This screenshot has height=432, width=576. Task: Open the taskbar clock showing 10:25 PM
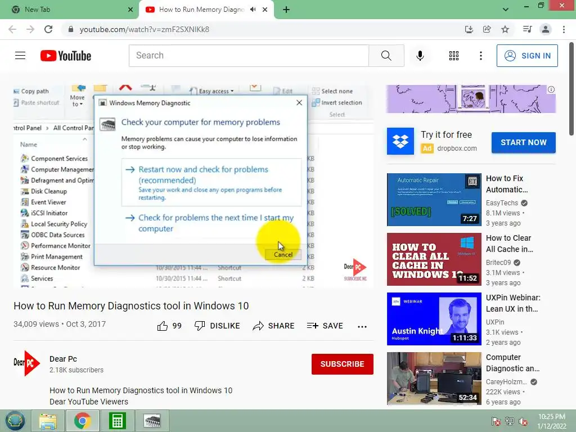pyautogui.click(x=551, y=421)
